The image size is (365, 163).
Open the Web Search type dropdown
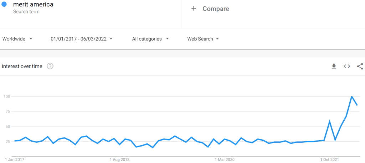203,39
